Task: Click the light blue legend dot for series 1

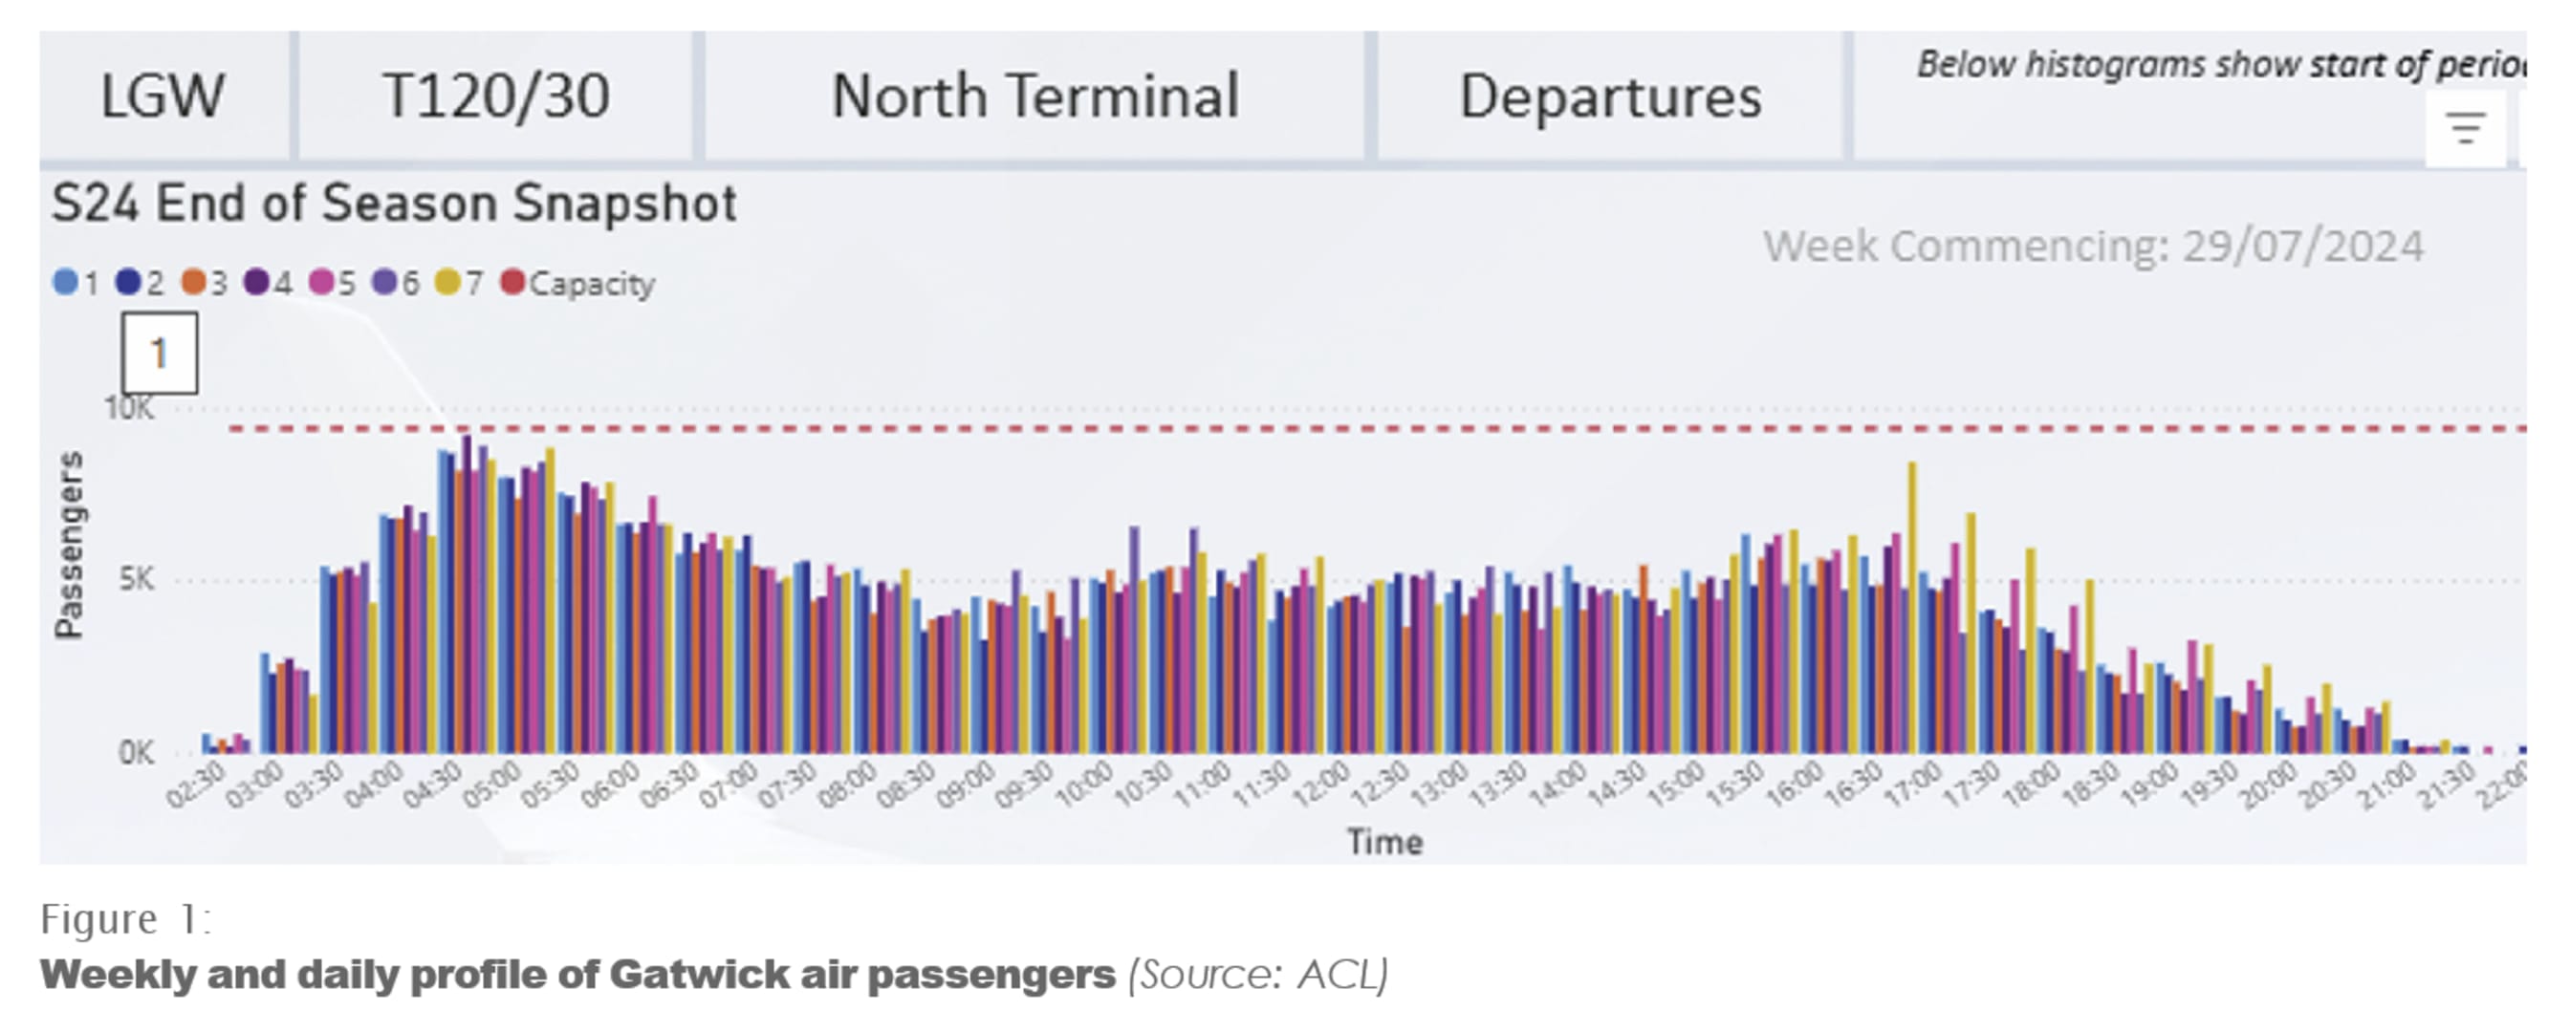Action: 65,283
